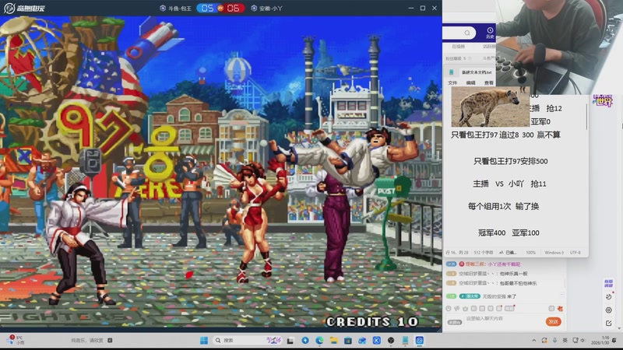Click the Notepad vertical scrollbar
The height and width of the screenshot is (350, 623).
coord(586,116)
